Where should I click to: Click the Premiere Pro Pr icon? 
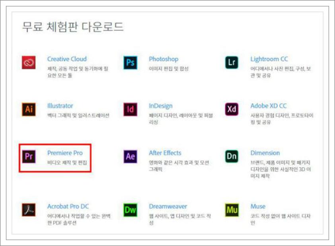click(29, 157)
